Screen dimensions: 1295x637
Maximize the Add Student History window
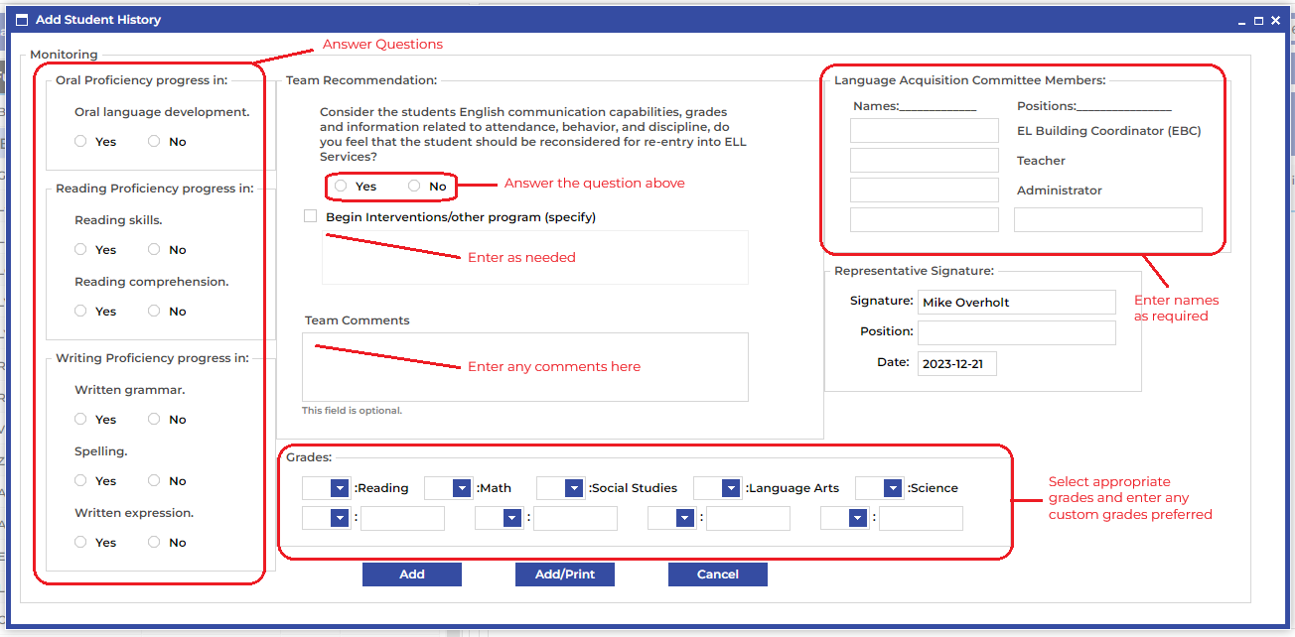coord(1258,21)
